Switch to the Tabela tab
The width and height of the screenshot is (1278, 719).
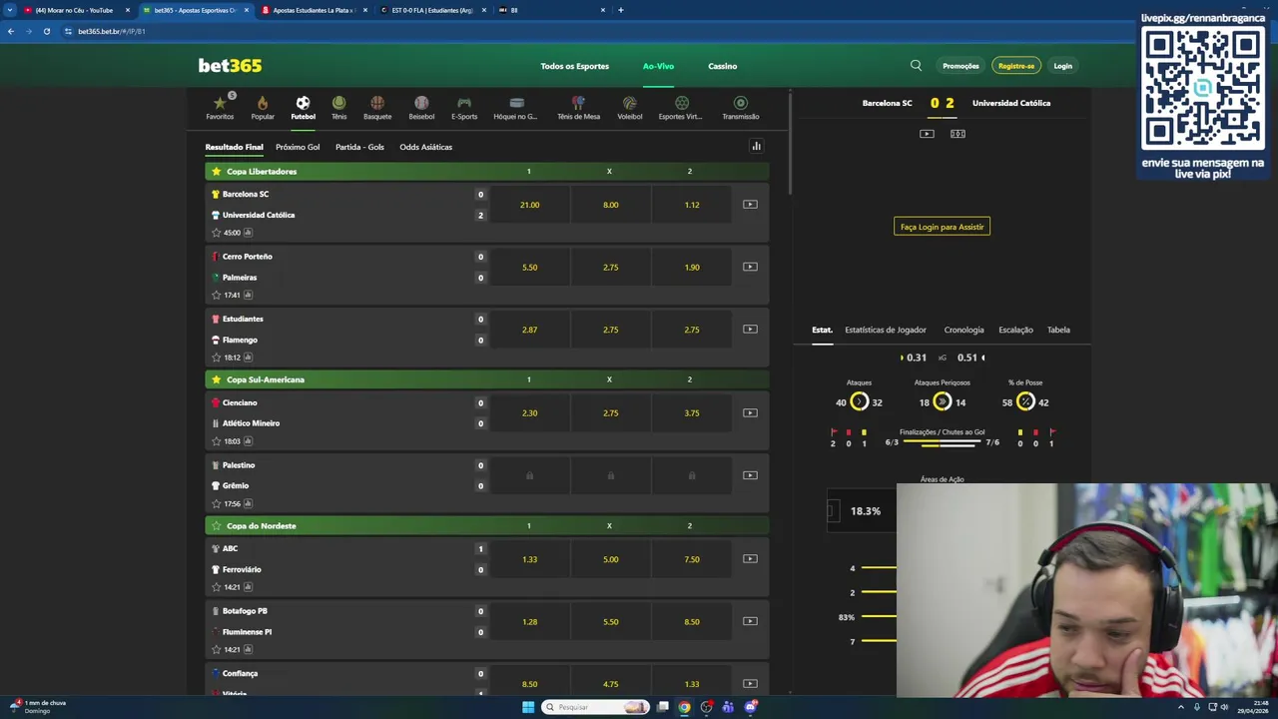1058,330
